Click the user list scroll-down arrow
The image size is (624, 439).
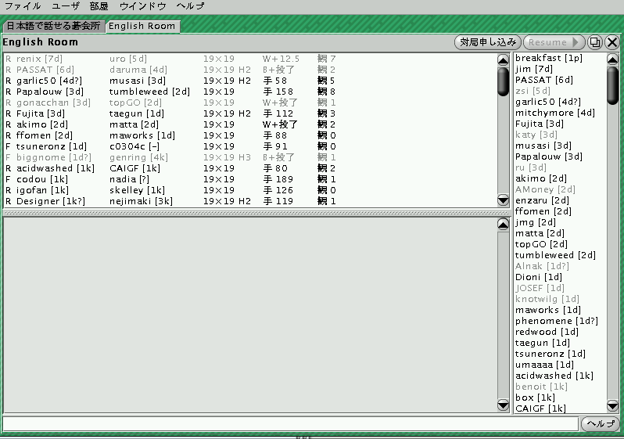[612, 406]
